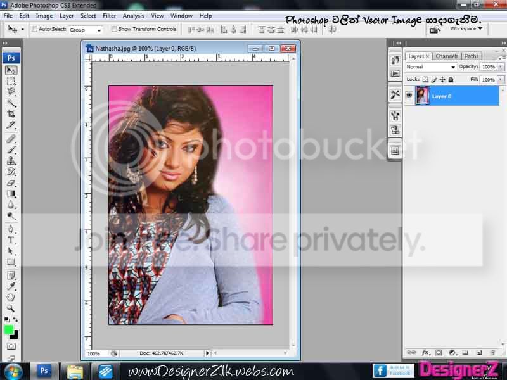The image size is (507, 380).
Task: Open the Filter menu
Action: (x=109, y=16)
